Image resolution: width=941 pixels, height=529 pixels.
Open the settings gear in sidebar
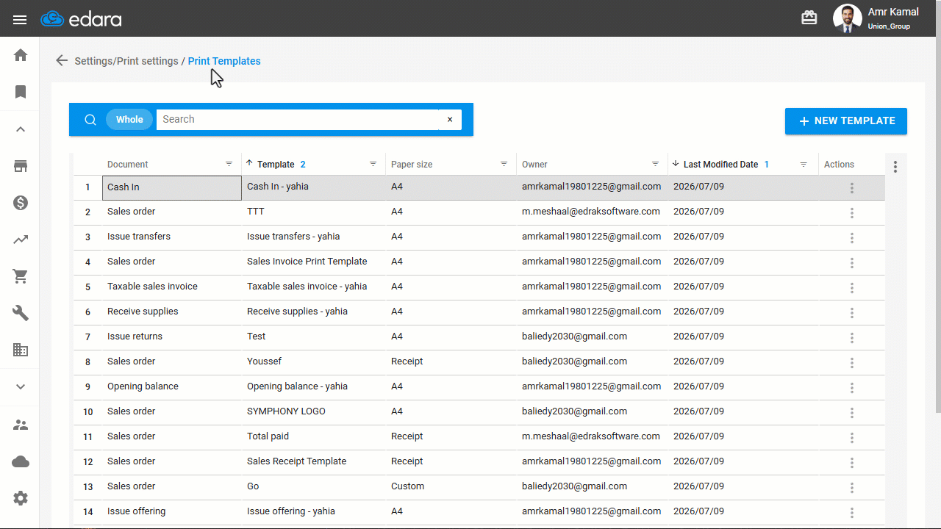tap(21, 498)
